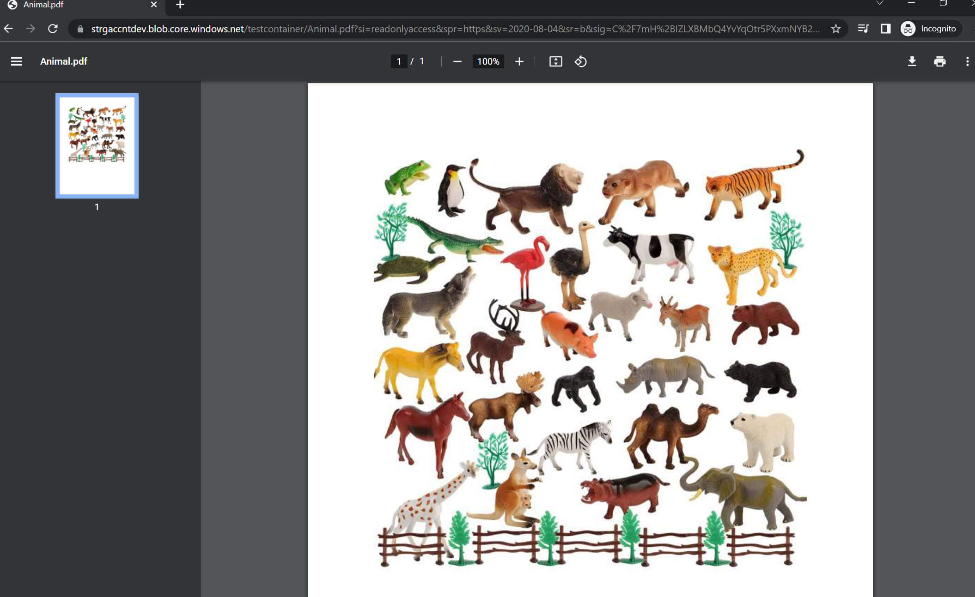Select page 1 thumbnail in sidebar
This screenshot has height=597, width=975.
(97, 145)
